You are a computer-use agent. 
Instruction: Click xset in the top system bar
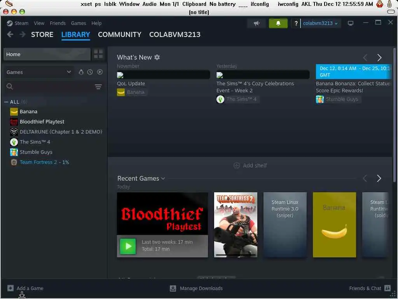[x=86, y=4]
